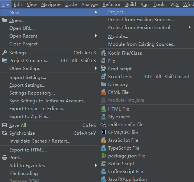194x182 pixels.
Task: Open the VCS menu
Action: [174, 4]
